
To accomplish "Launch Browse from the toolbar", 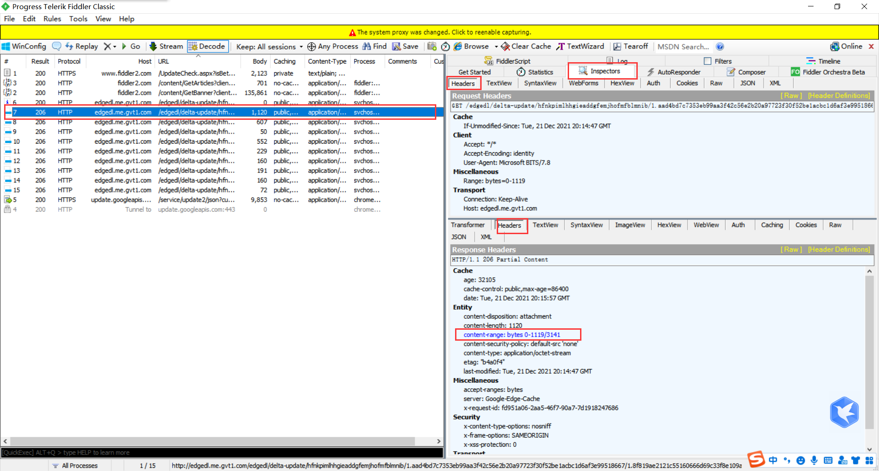I will point(471,46).
